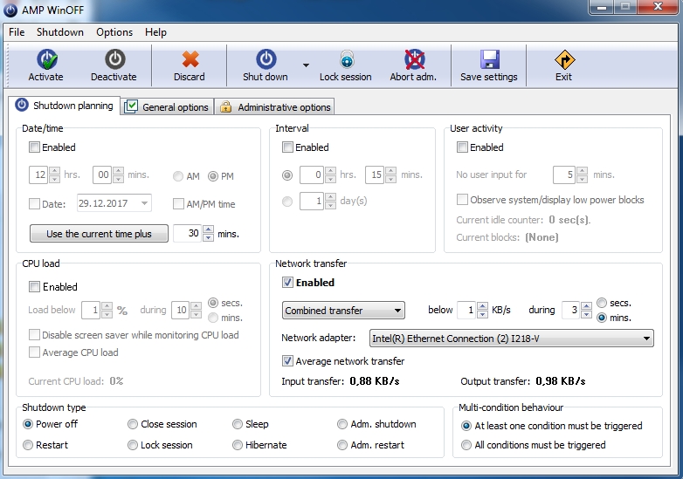Click the Save settings floppy icon
The image size is (683, 479).
[x=489, y=60]
